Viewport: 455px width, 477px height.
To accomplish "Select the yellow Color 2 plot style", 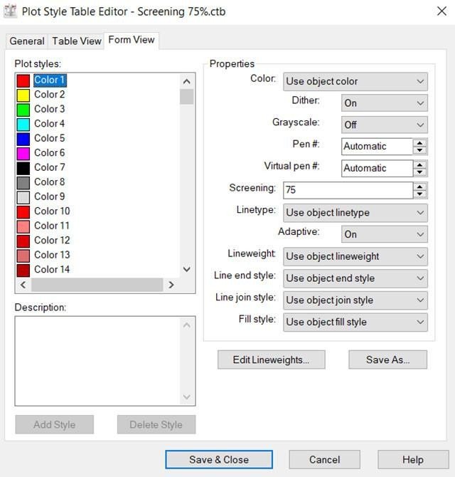I will (49, 95).
